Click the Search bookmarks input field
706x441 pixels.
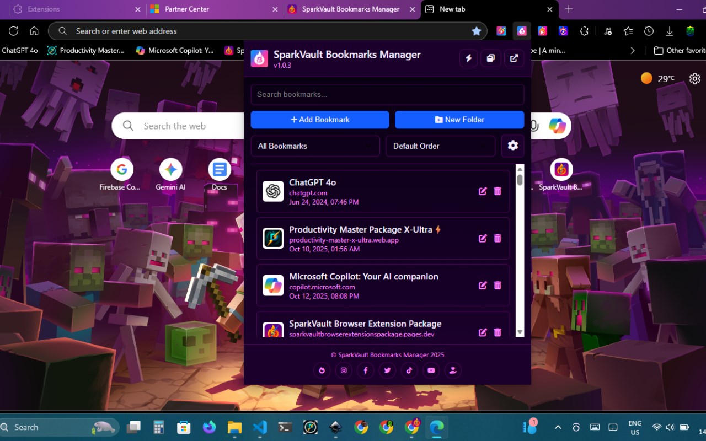pos(387,94)
